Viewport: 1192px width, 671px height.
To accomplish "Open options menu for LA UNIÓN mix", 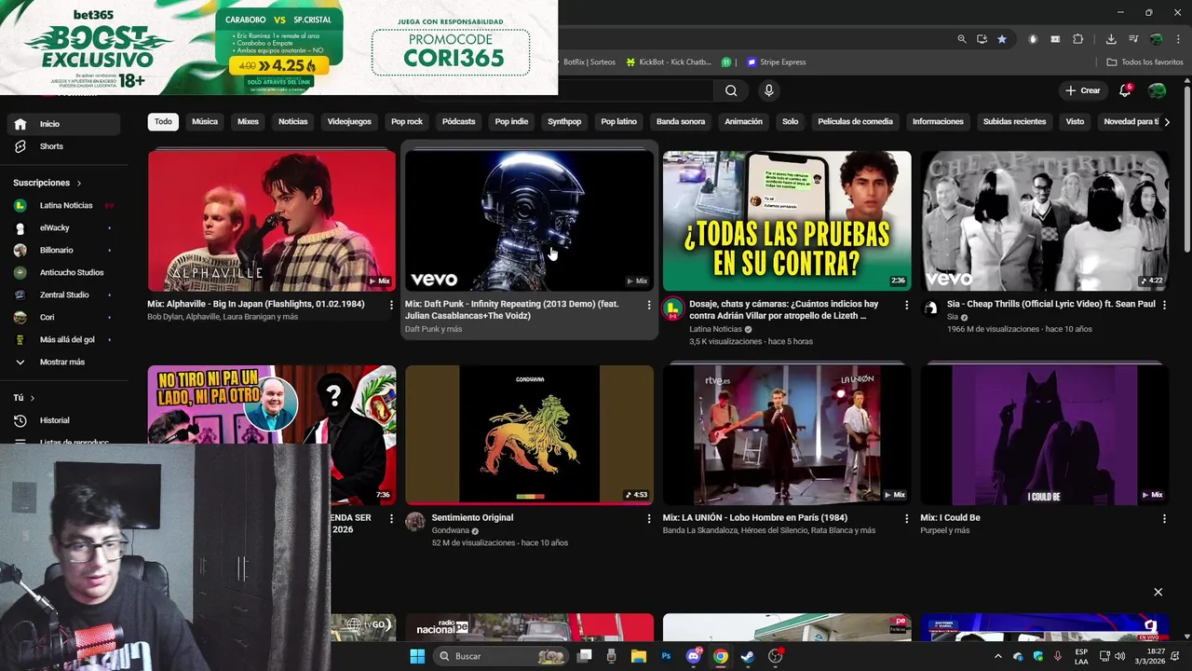I will [906, 518].
